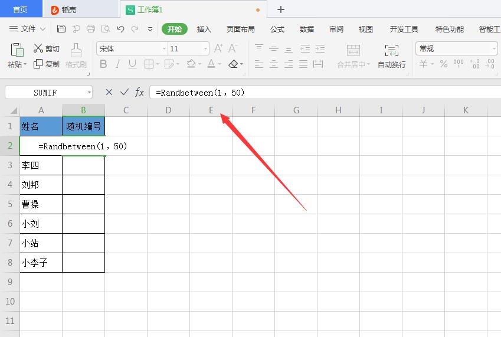This screenshot has height=337, width=501.
Task: Click the clear formatting eraser icon
Action: (x=233, y=64)
